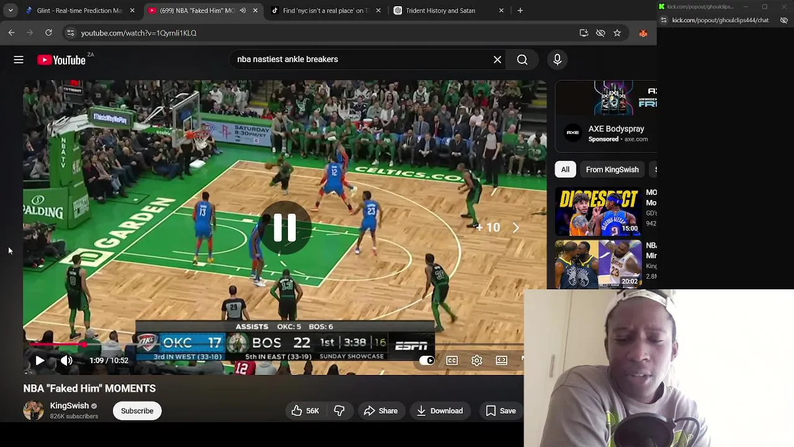Screen dimensions: 794x447
Task: Toggle the autoplay switch on the player
Action: coord(427,360)
